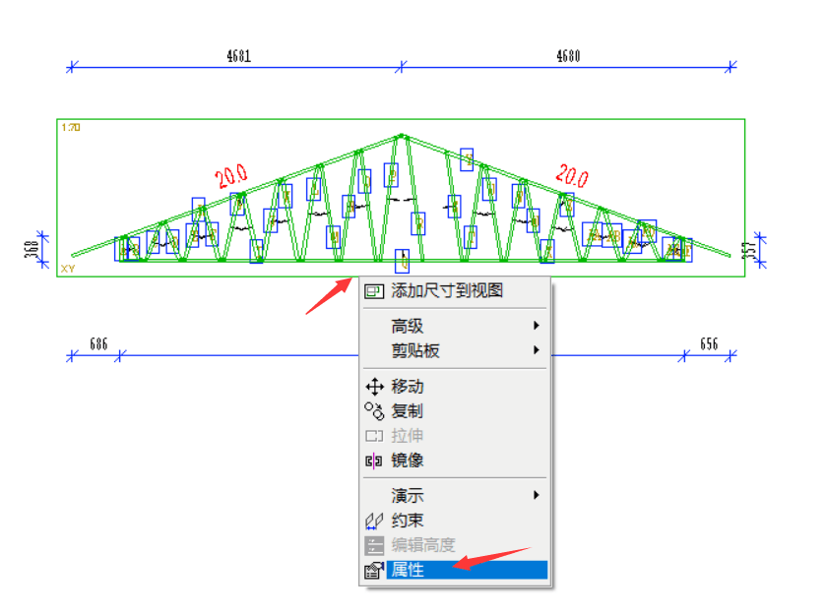The height and width of the screenshot is (616, 826).
Task: Click the 复制 copy icon
Action: (374, 411)
